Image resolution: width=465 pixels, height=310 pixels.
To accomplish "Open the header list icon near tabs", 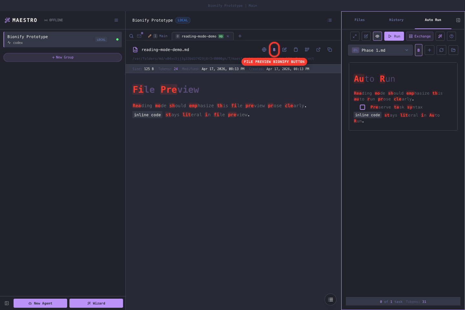I will pyautogui.click(x=330, y=20).
